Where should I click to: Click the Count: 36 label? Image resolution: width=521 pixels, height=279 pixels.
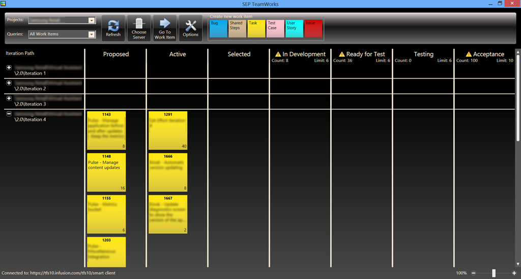click(x=342, y=60)
